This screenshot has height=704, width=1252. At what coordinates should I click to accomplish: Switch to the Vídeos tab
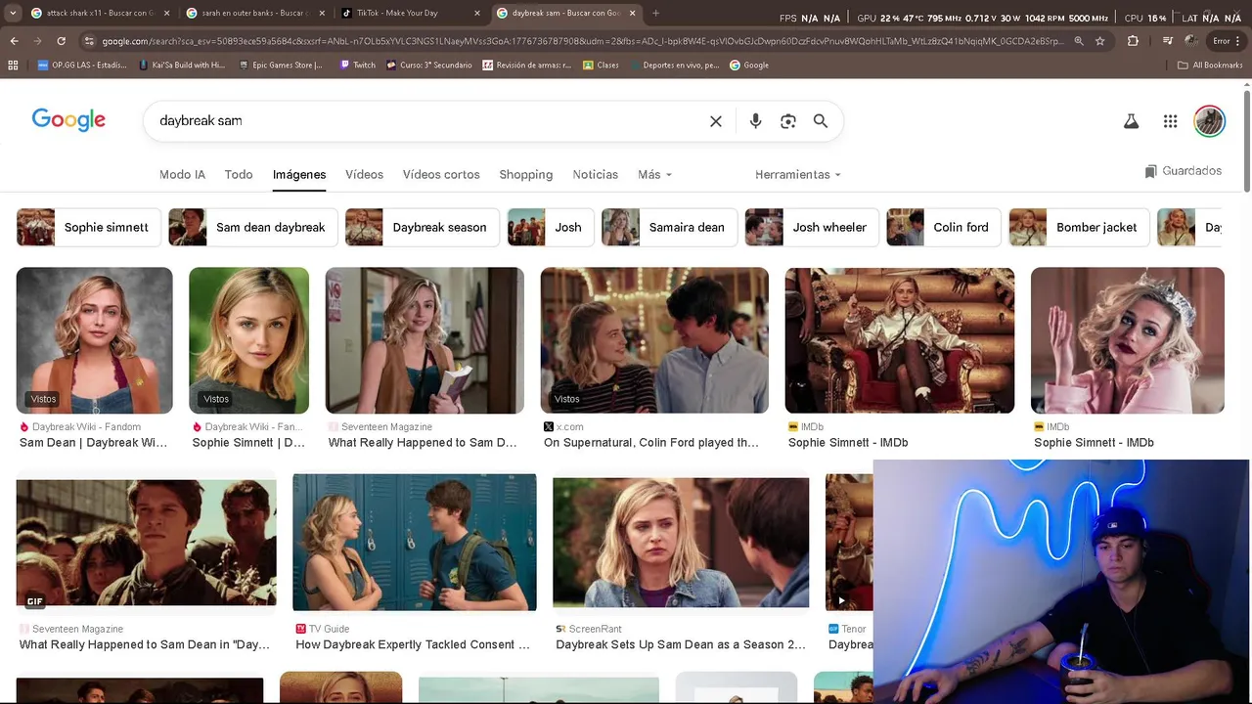tap(364, 174)
